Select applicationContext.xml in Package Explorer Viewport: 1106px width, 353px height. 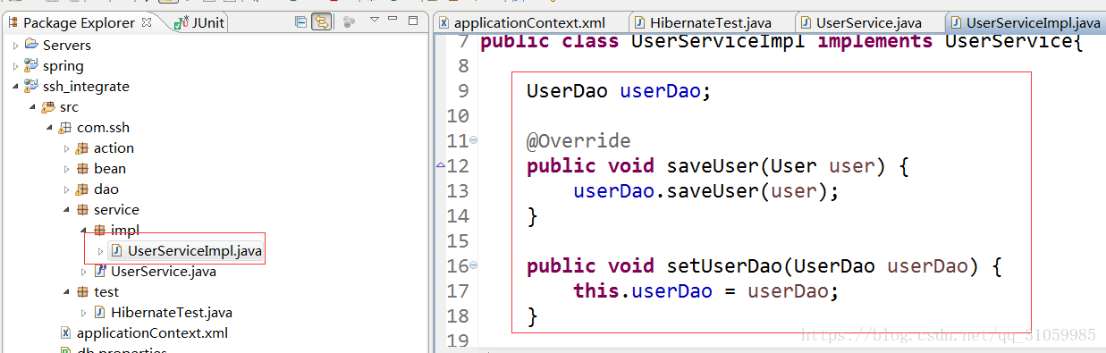coord(152,333)
